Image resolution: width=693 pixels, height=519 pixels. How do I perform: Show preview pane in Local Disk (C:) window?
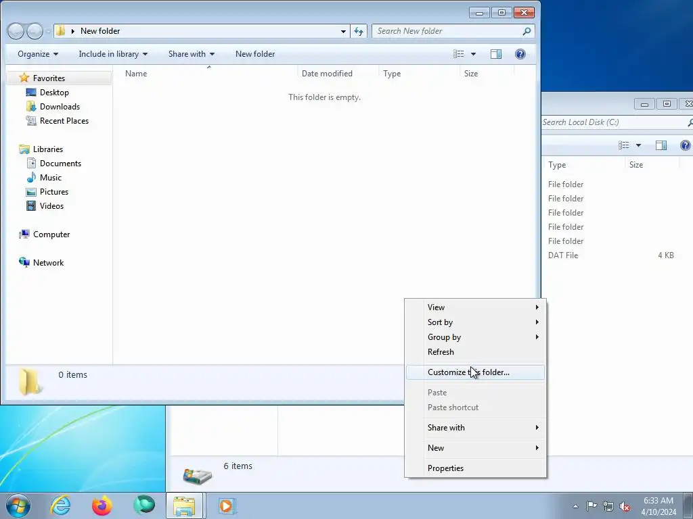tap(661, 145)
